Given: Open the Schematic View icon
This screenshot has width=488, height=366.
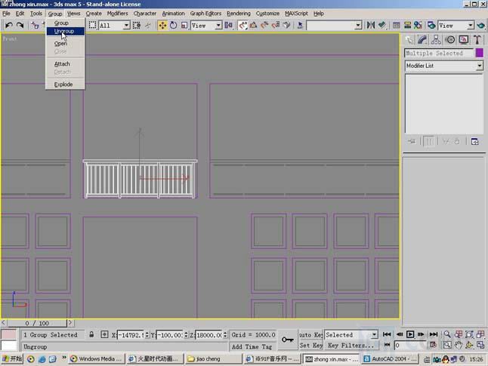Looking at the screenshot, I should (407, 25).
